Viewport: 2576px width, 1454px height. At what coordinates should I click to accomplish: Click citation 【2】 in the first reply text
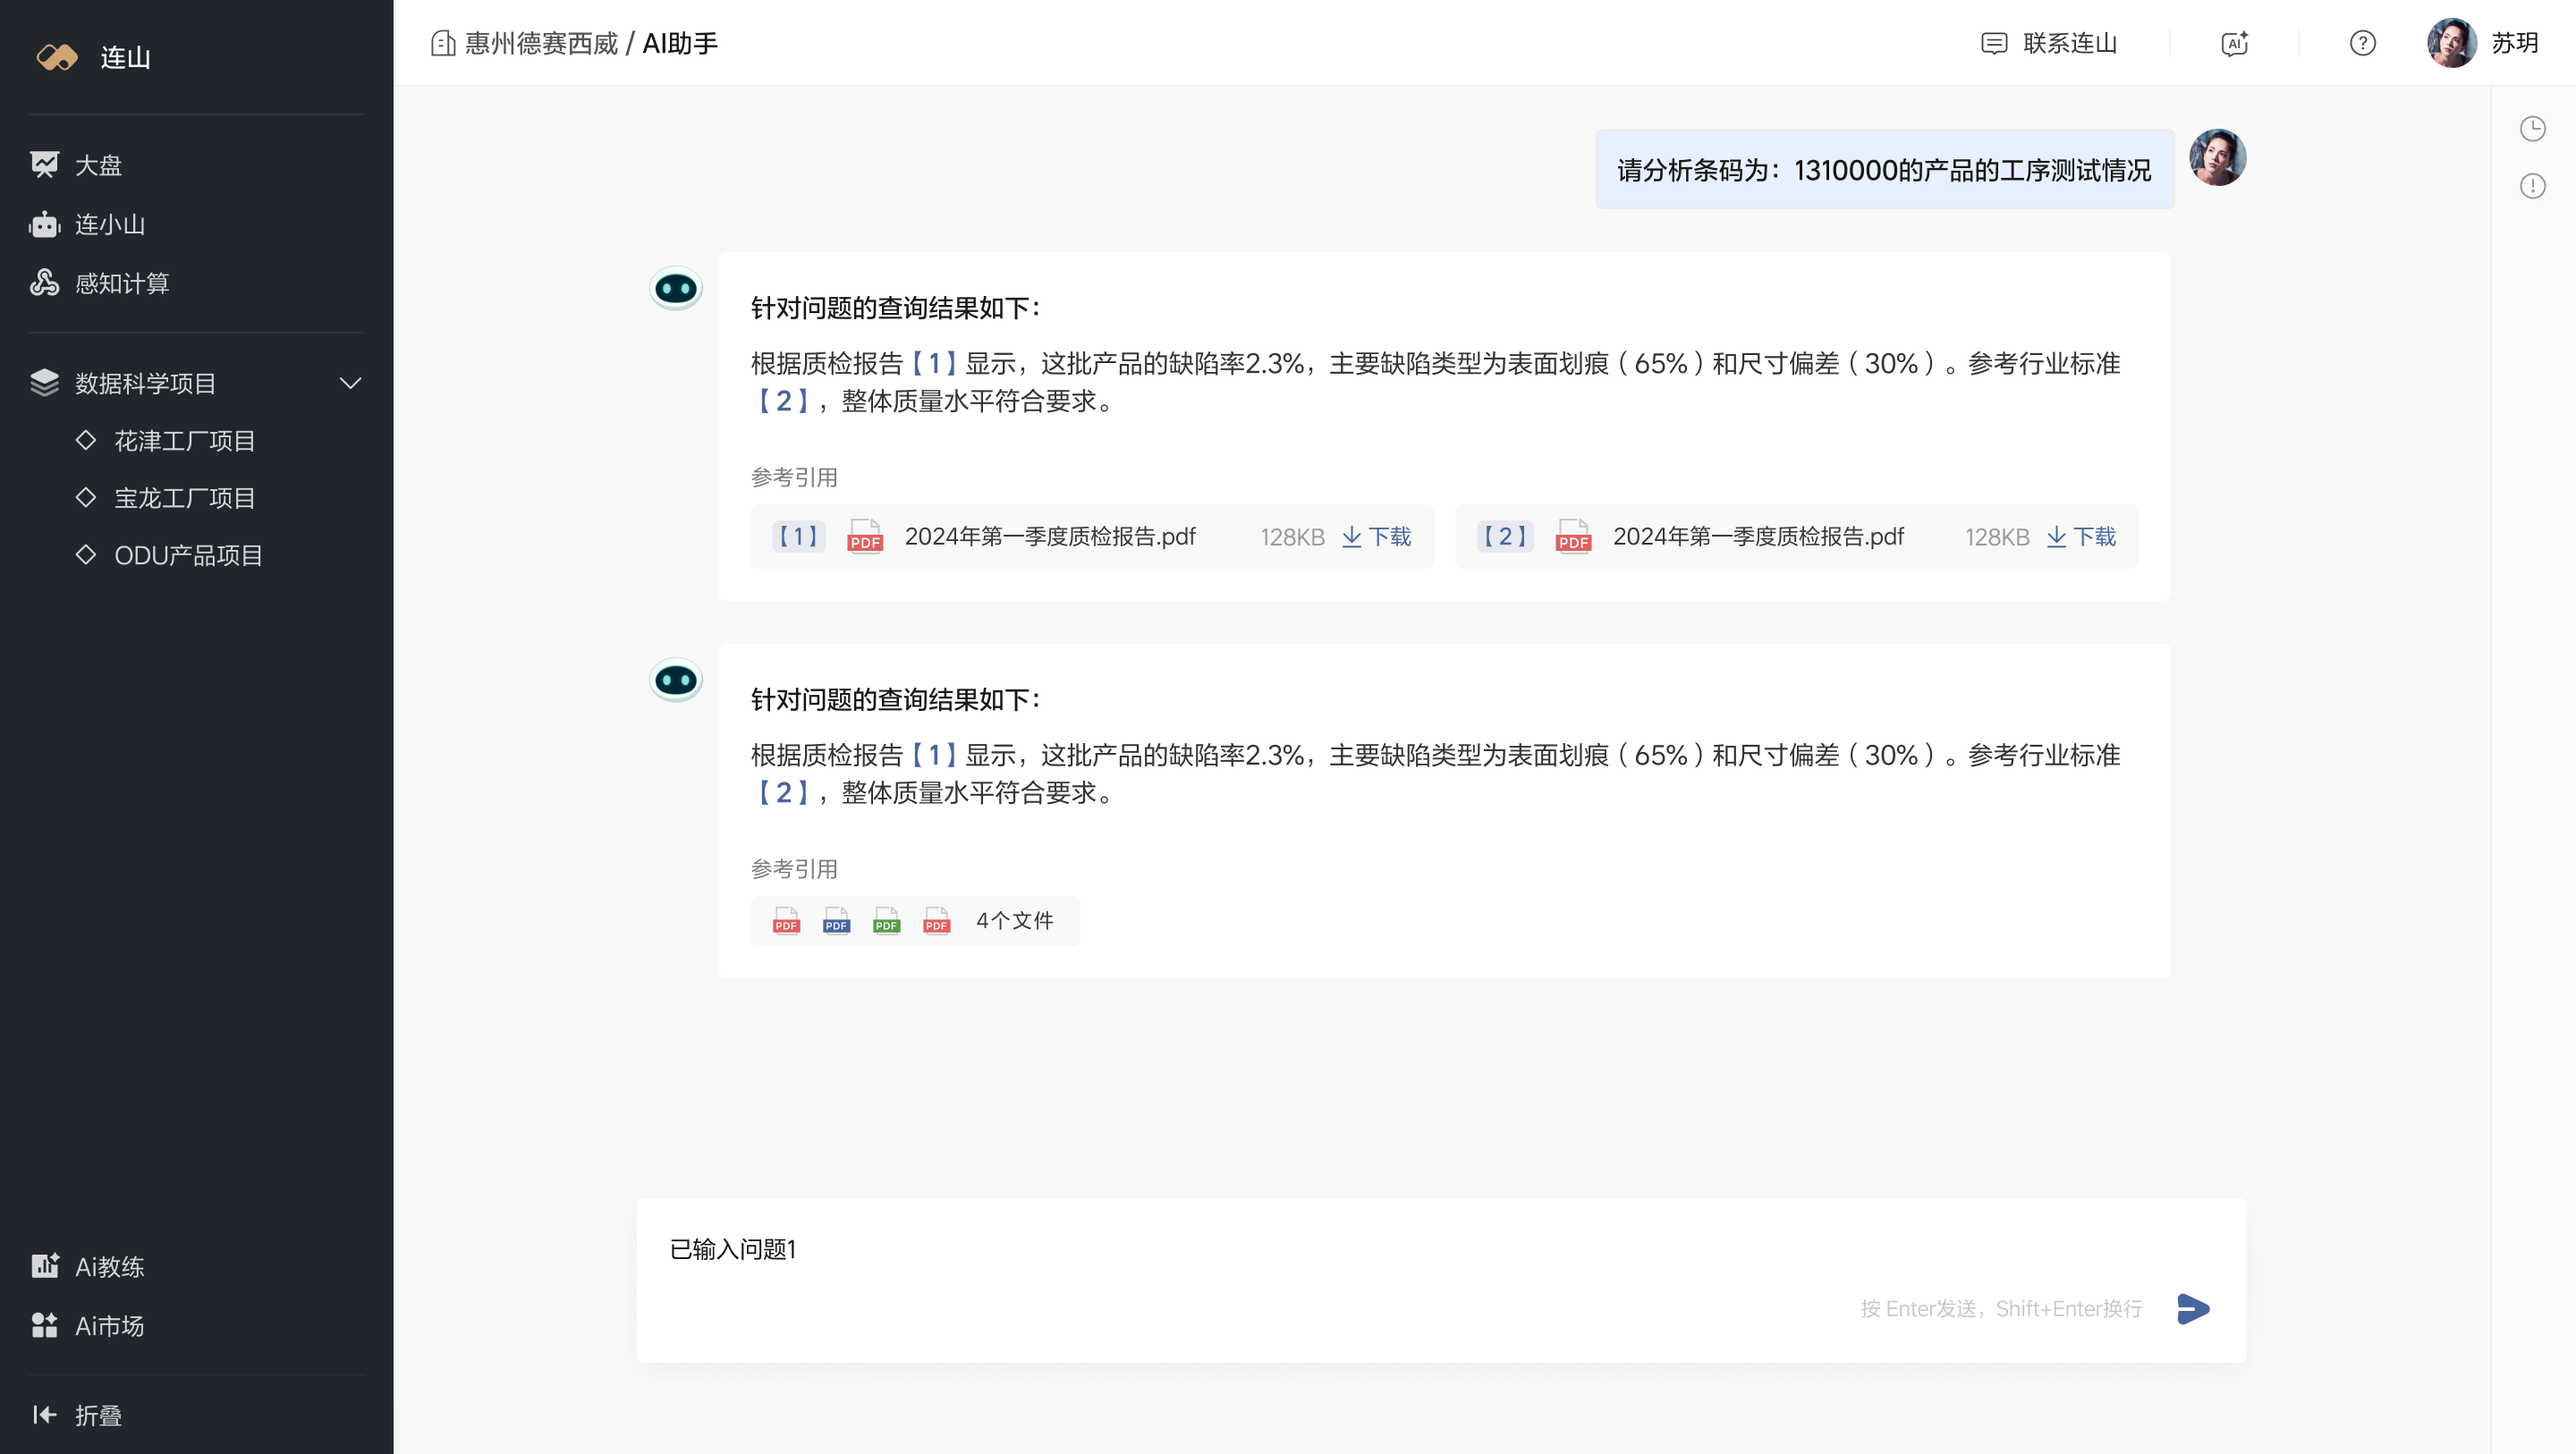click(784, 401)
